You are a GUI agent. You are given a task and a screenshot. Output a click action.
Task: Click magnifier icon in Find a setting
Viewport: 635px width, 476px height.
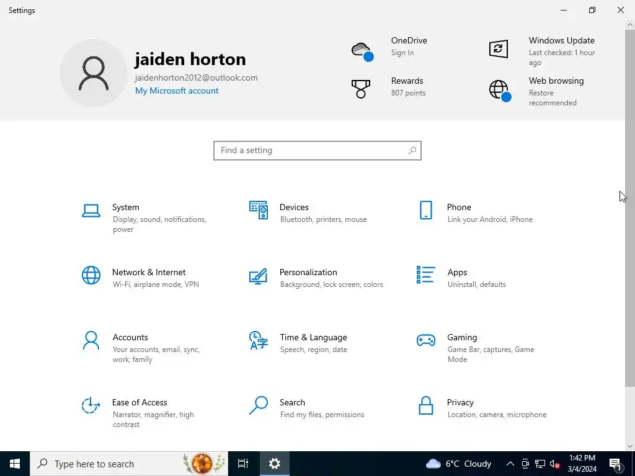(412, 151)
